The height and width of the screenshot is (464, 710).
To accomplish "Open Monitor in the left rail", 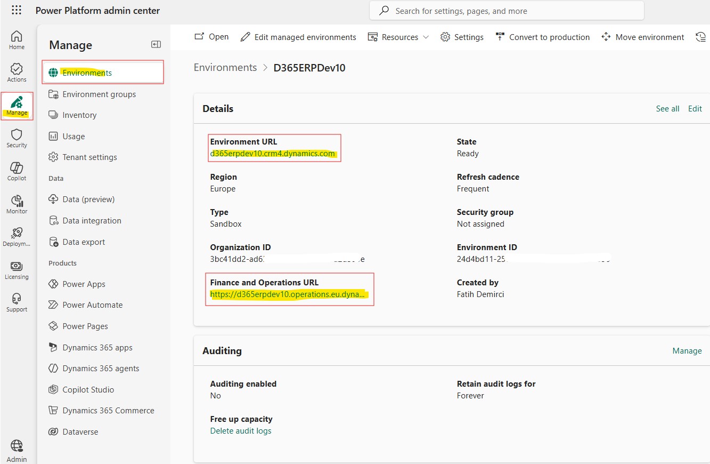I will [x=17, y=204].
